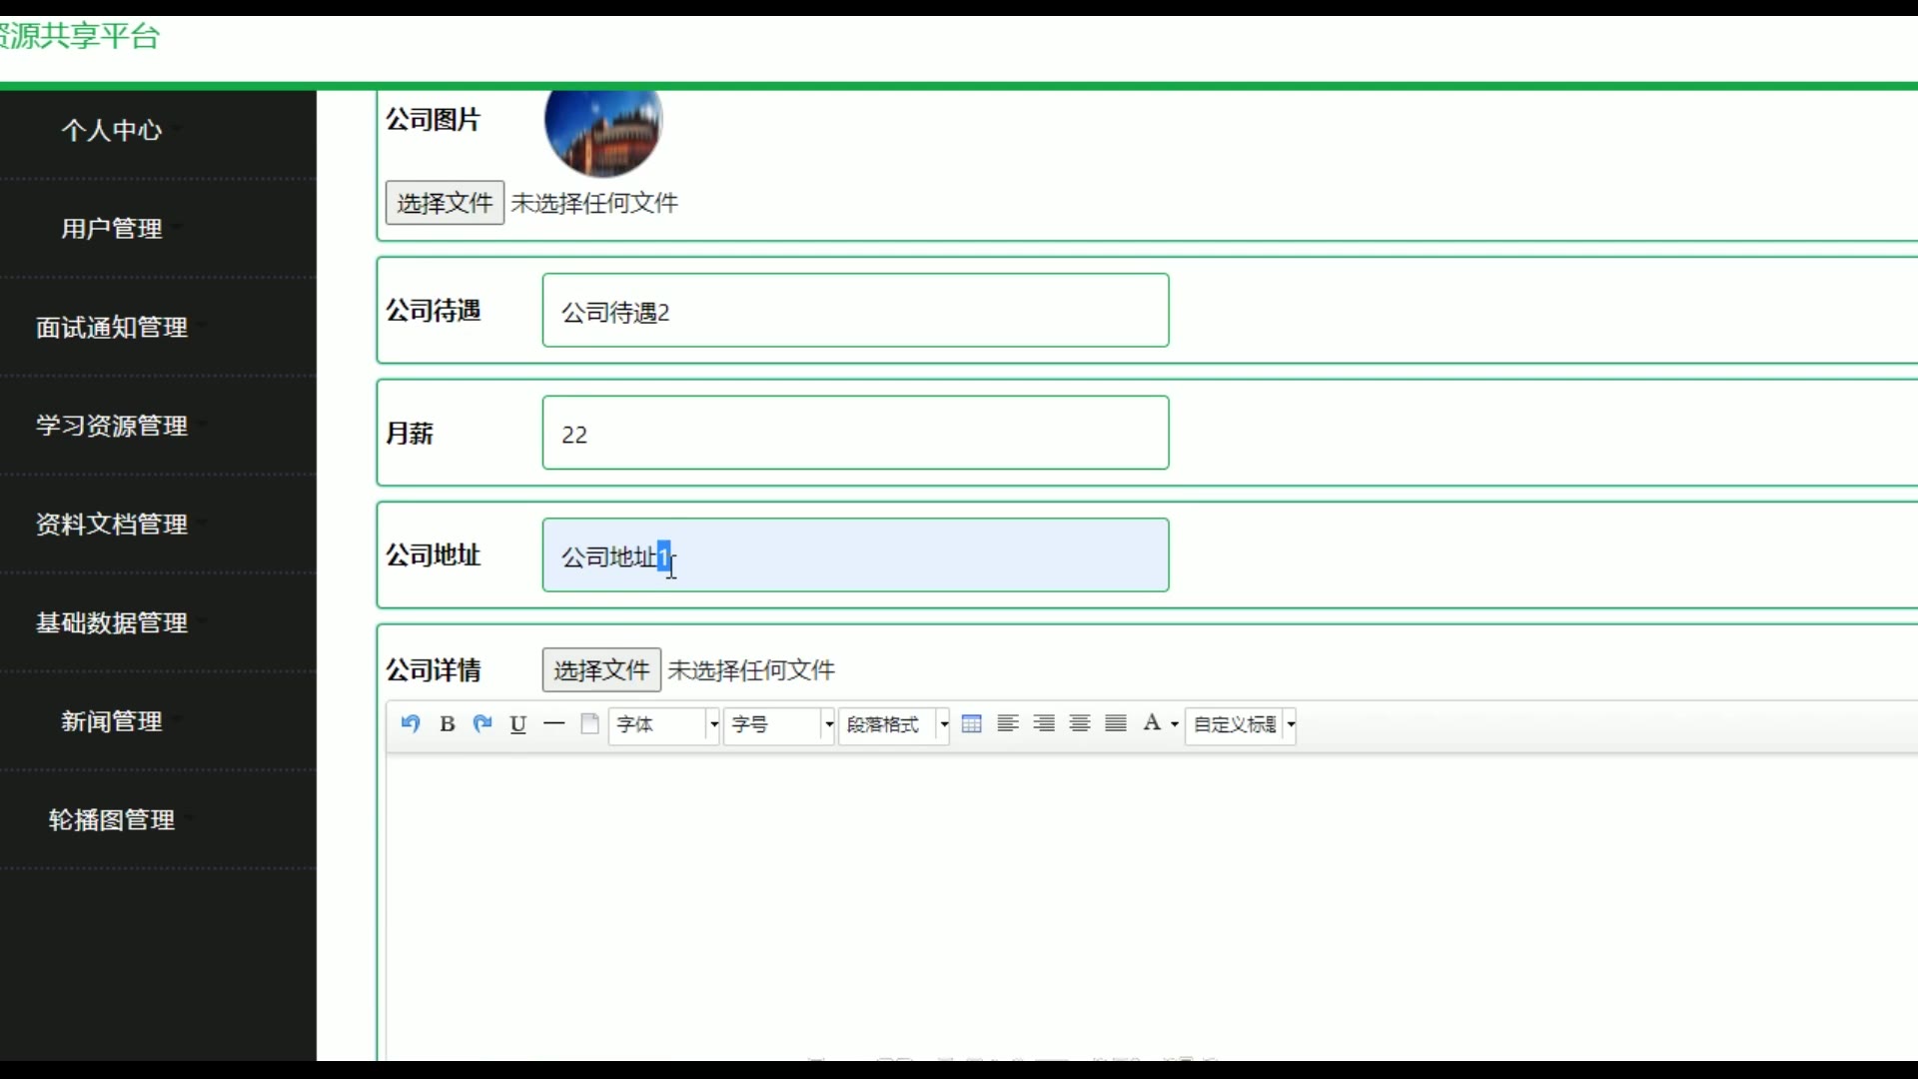This screenshot has height=1079, width=1918.
Task: Center align text in editor
Action: tap(1079, 723)
